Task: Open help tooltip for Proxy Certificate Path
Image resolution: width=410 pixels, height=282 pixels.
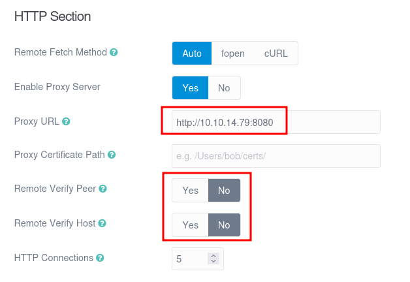Action: 112,155
